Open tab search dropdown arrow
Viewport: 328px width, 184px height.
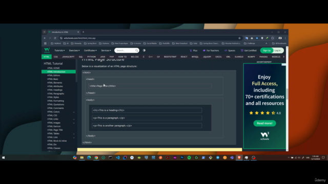45,32
